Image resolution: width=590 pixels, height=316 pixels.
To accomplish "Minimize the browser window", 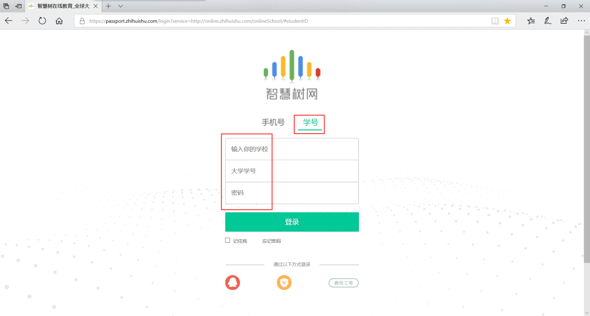I will coord(546,6).
